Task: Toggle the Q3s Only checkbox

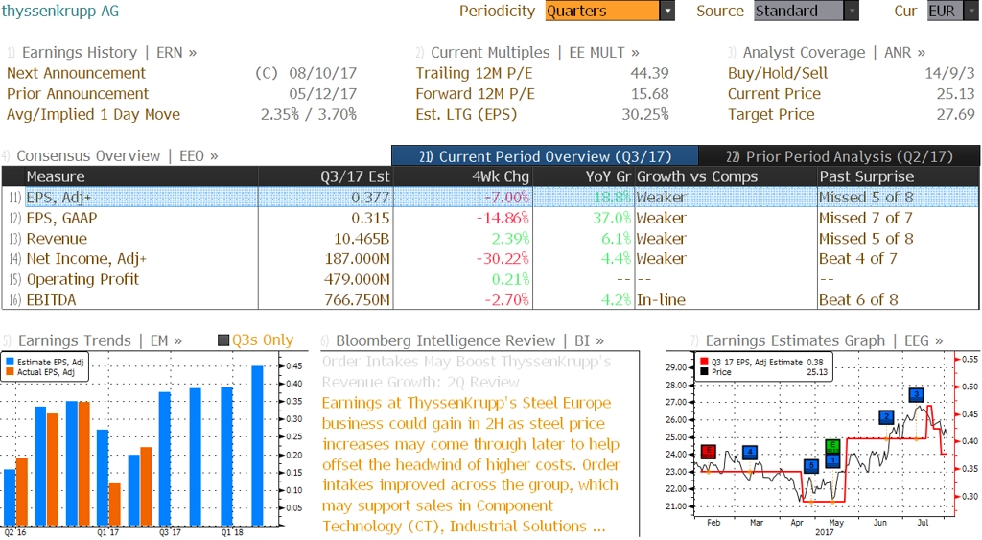Action: tap(222, 340)
